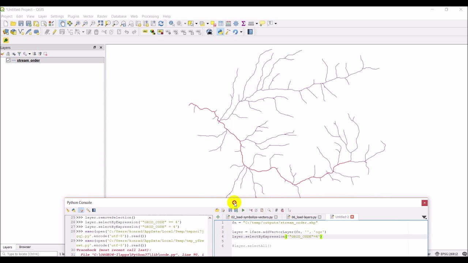Image resolution: width=468 pixels, height=263 pixels.
Task: Expand the editor tab list arrow
Action: tap(424, 217)
